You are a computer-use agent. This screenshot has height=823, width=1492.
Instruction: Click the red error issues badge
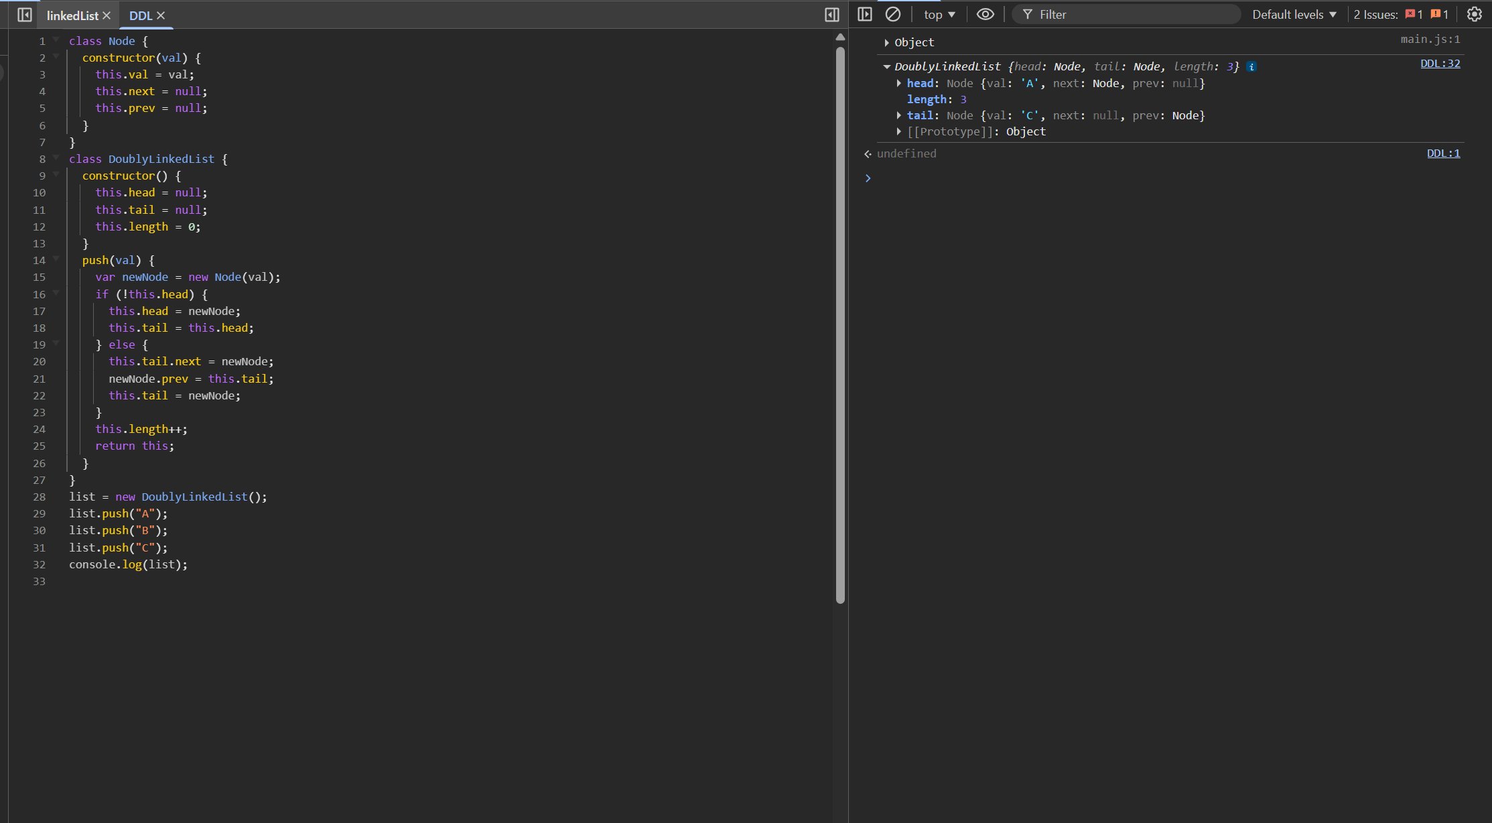(x=1413, y=14)
